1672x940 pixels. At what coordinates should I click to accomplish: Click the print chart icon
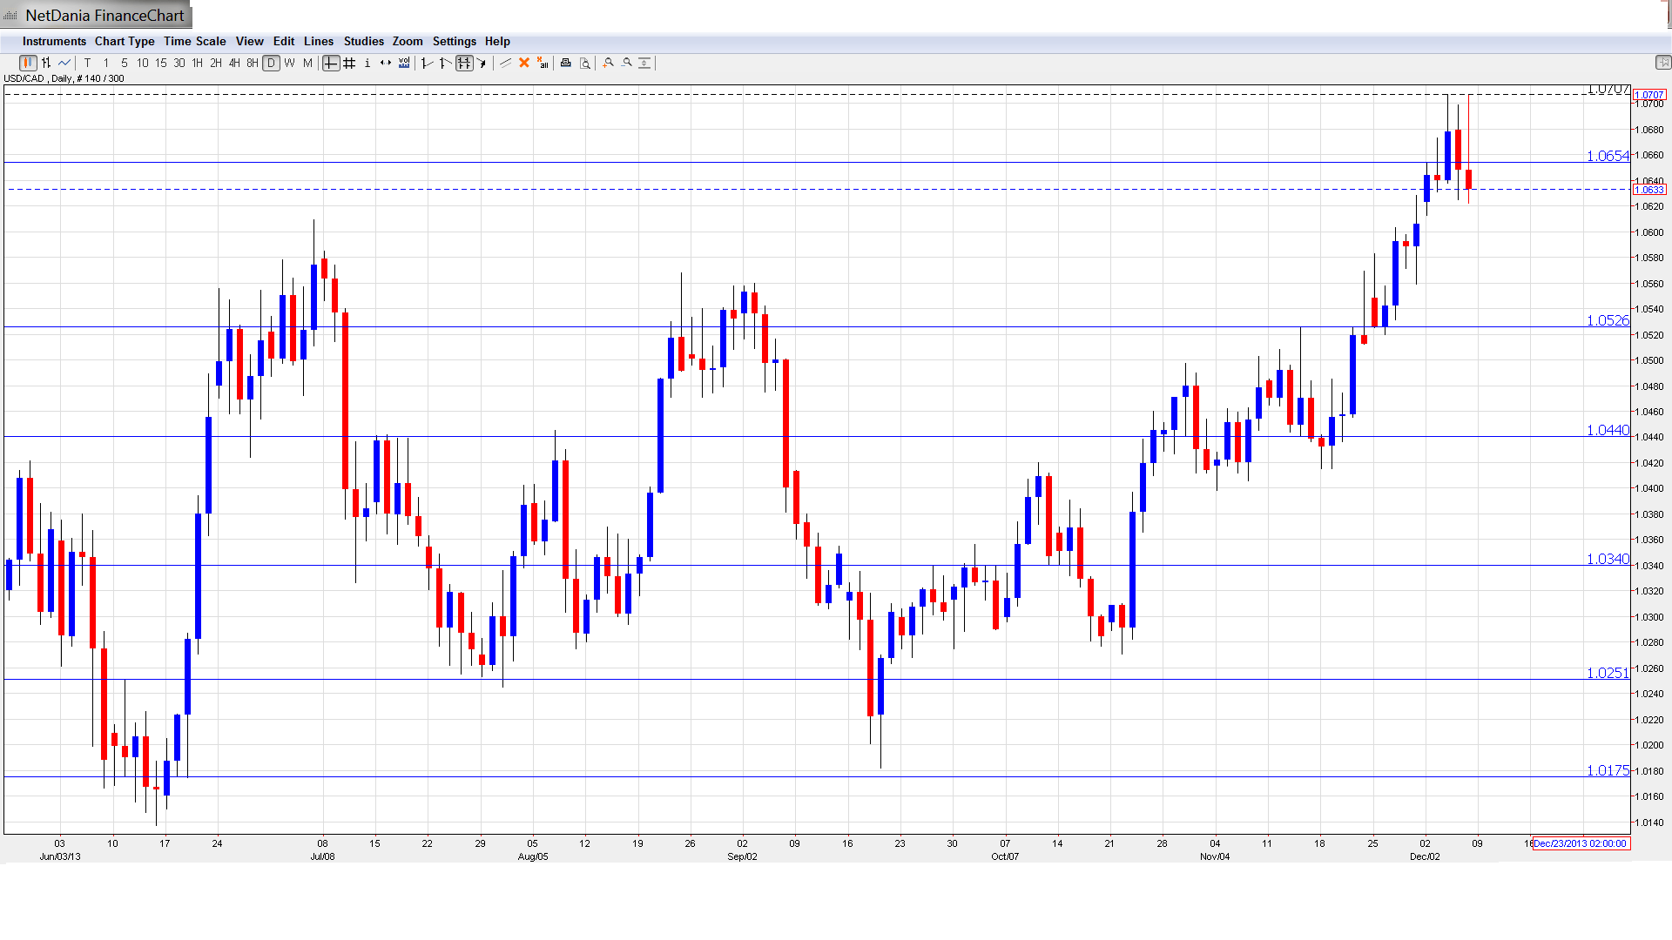point(566,63)
